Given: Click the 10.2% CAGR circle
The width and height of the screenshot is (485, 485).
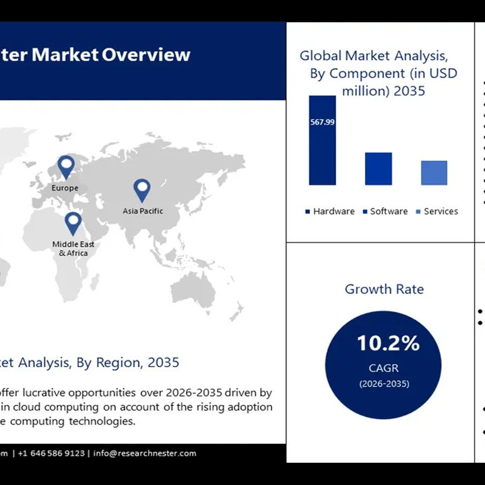Looking at the screenshot, I should [383, 364].
